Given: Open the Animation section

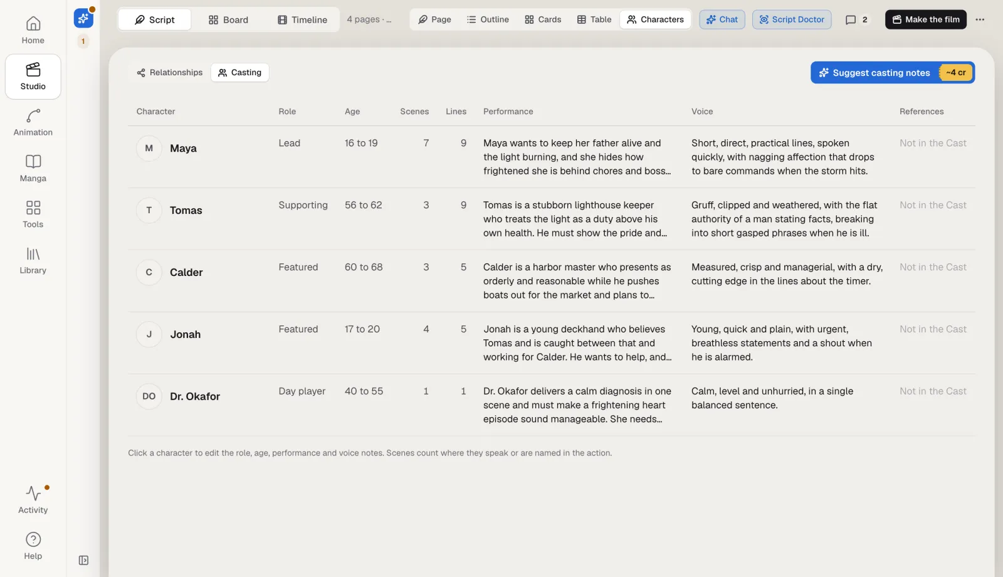Looking at the screenshot, I should click(33, 123).
